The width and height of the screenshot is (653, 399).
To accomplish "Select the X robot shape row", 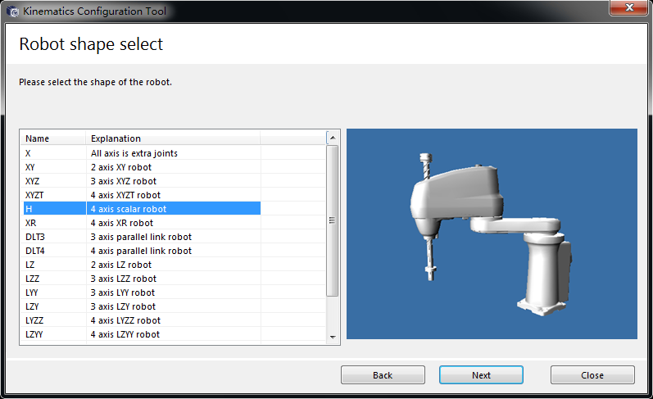I will pos(173,153).
